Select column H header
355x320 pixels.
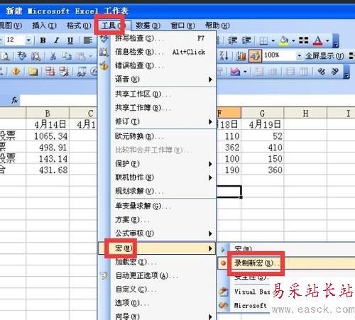click(x=305, y=114)
